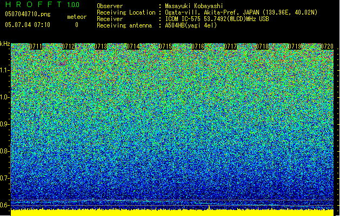The image size is (340, 216).
Task: Click the yellow signal strength bar graph
Action: [172, 213]
